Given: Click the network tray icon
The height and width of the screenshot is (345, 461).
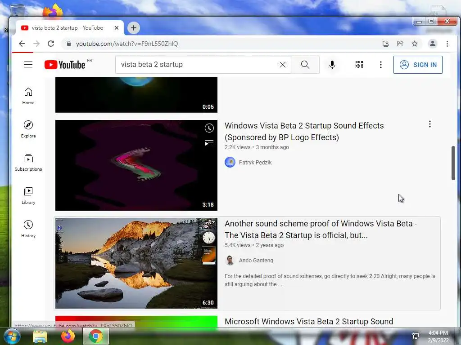Looking at the screenshot, I should coord(416,336).
